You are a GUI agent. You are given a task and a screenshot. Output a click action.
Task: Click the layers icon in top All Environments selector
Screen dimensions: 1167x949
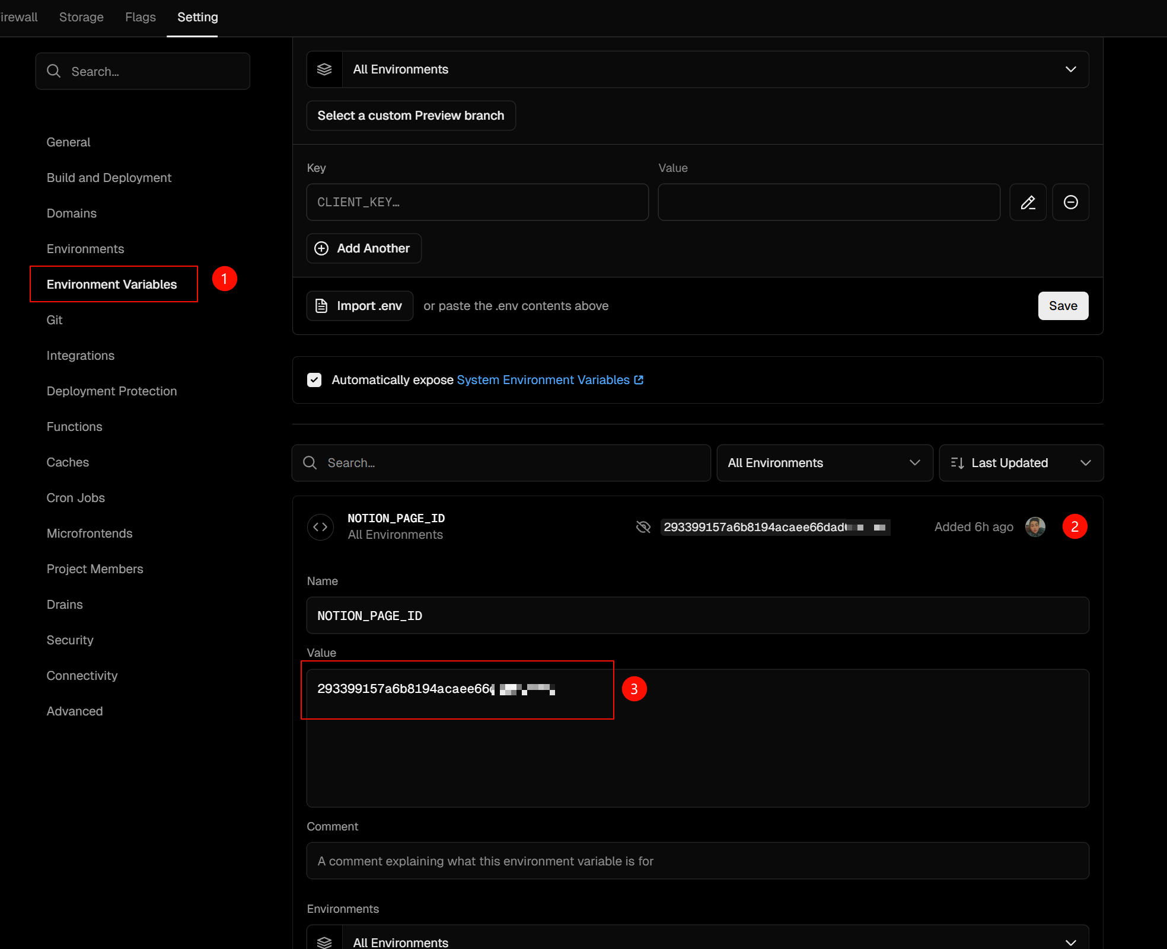pyautogui.click(x=324, y=69)
